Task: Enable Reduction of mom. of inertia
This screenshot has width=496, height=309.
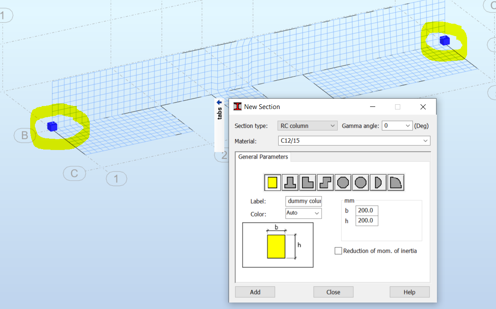Action: tap(338, 250)
